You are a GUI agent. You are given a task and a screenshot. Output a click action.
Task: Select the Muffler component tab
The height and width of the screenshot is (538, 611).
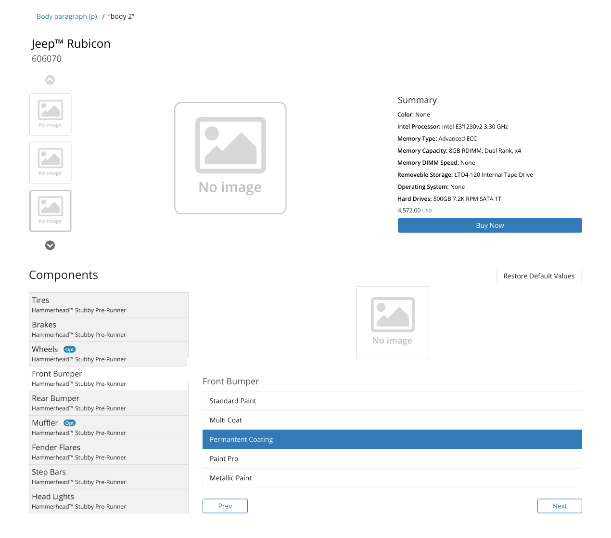pyautogui.click(x=109, y=428)
